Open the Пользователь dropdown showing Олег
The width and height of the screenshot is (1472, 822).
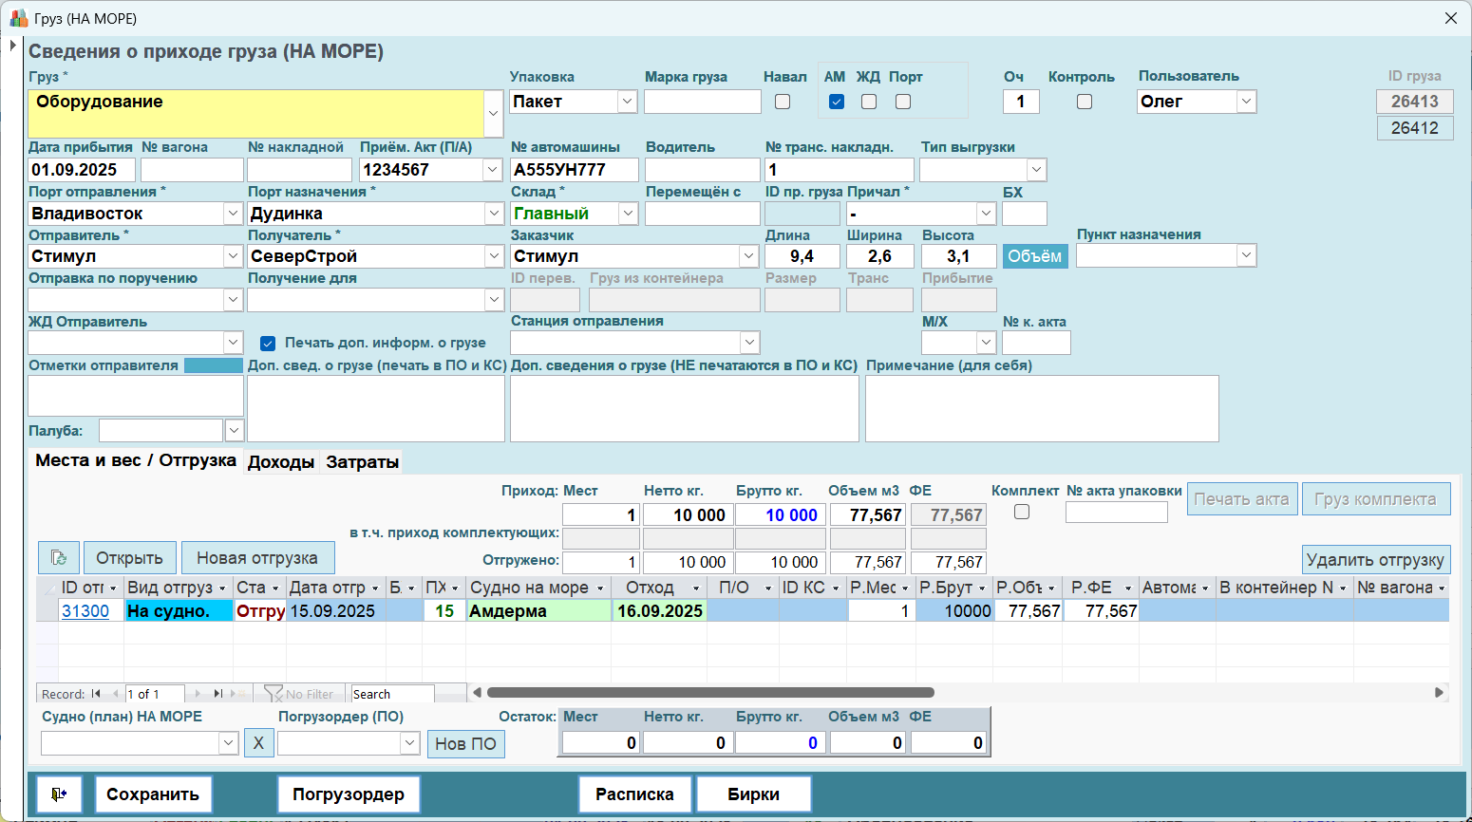point(1247,102)
